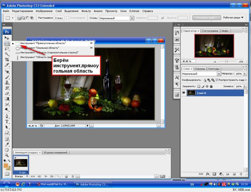Screen dimensions: 251x192
Task: Select the Clone Stamp tool
Action: coord(7,83)
